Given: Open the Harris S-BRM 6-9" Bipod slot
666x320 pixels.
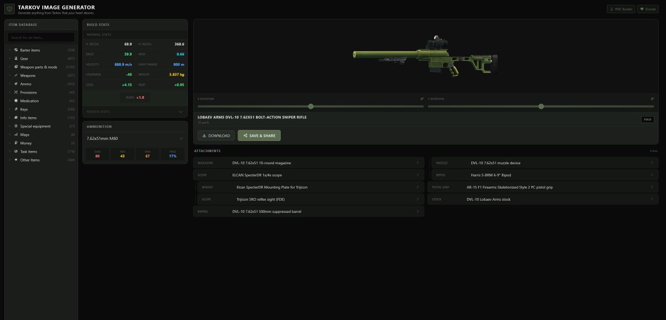Looking at the screenshot, I should [545, 175].
